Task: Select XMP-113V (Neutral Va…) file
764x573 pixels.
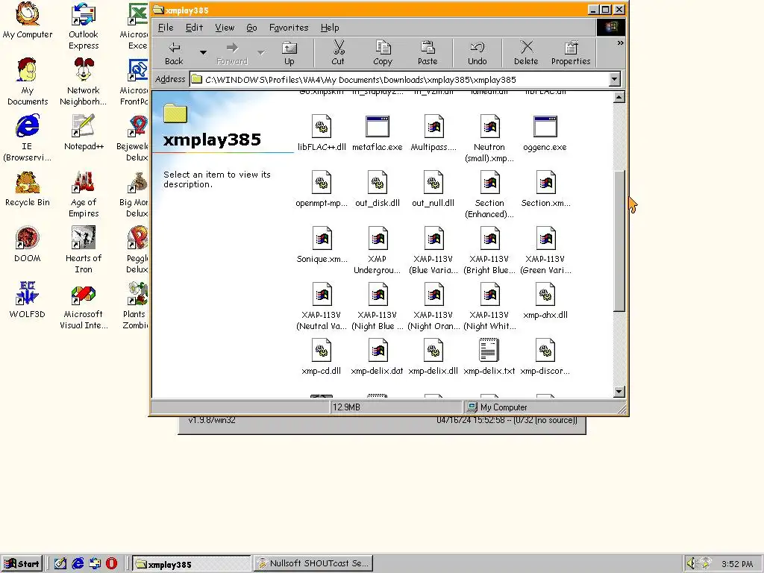Action: point(322,307)
